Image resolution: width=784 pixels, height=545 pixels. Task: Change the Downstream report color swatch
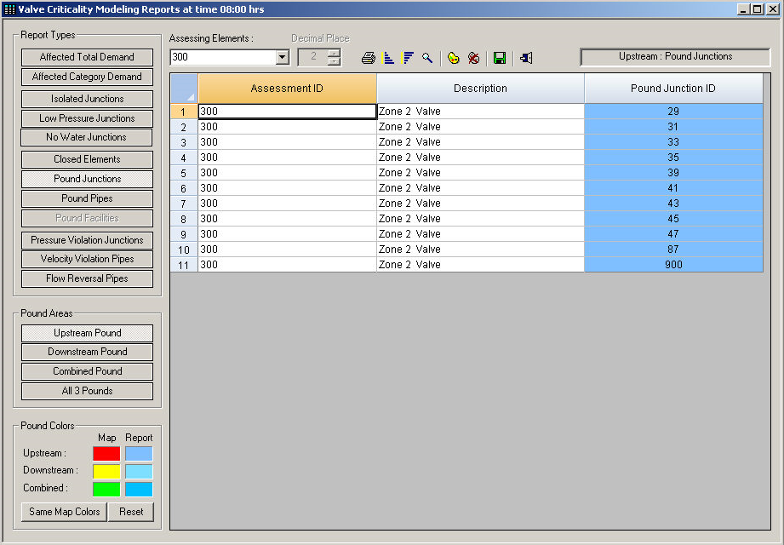[x=139, y=471]
